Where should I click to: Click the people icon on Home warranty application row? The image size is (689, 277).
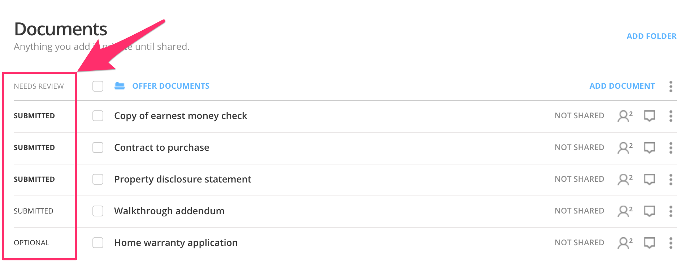624,243
